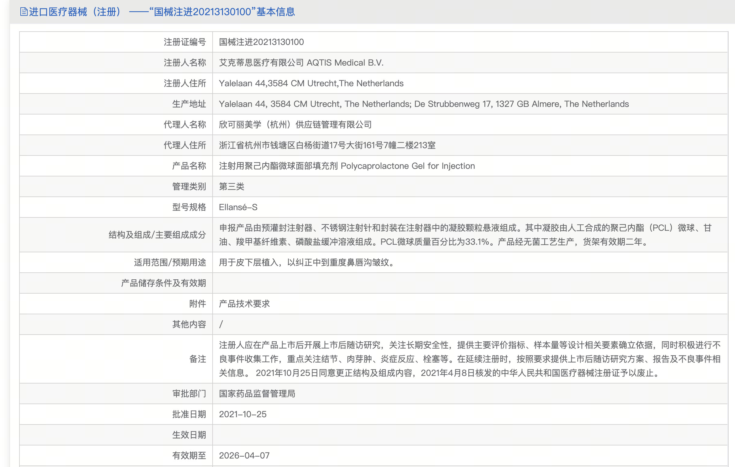The height and width of the screenshot is (467, 735).
Task: Click the approval date 2021-10-25
Action: (x=243, y=414)
